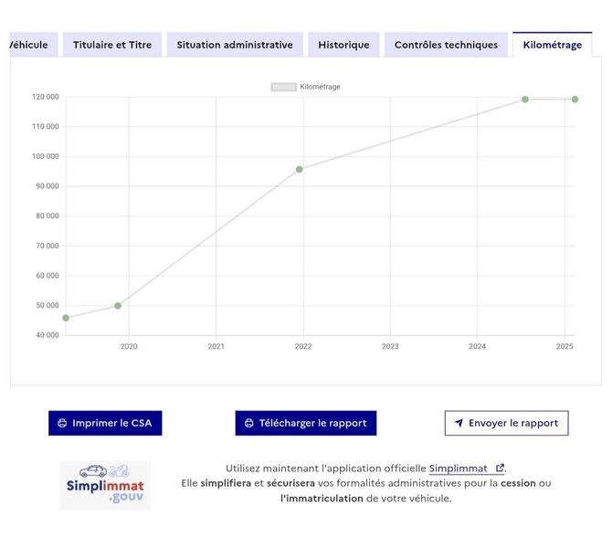Click the printer icon in Télécharger le rapport

click(x=249, y=423)
